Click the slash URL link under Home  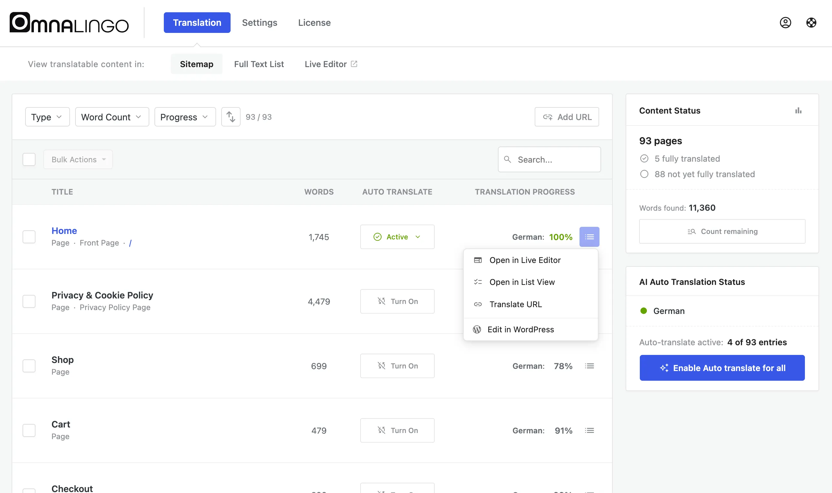tap(130, 243)
